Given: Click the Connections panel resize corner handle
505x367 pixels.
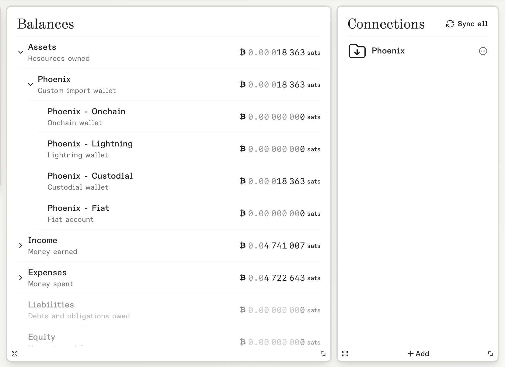Looking at the screenshot, I should click(x=490, y=354).
